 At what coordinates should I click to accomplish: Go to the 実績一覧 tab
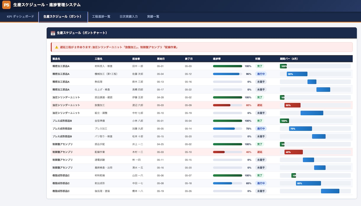coord(153,17)
